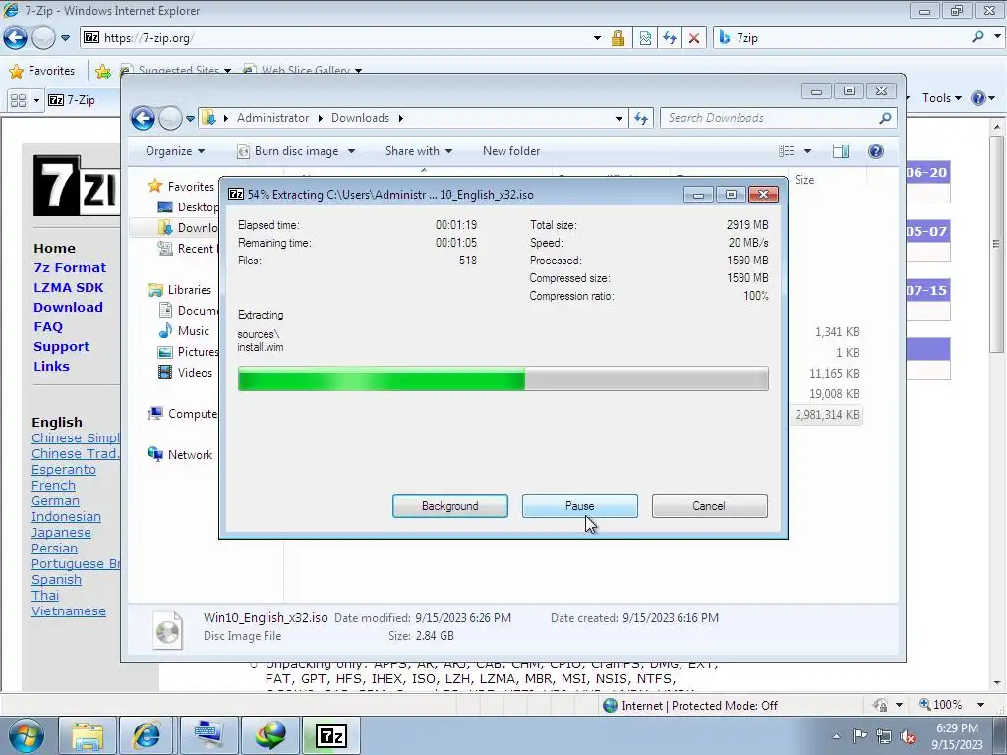
Task: Select Downloads in the Explorer breadcrumb
Action: [x=360, y=118]
